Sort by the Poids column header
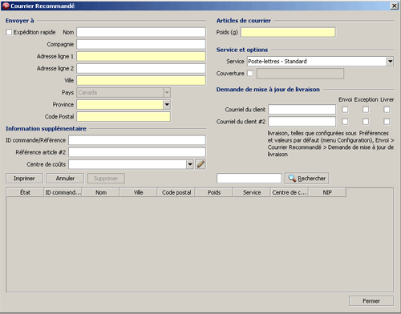 coord(214,192)
